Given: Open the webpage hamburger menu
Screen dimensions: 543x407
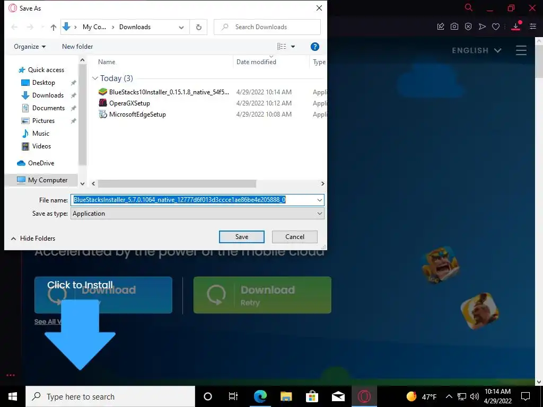Looking at the screenshot, I should tap(521, 50).
